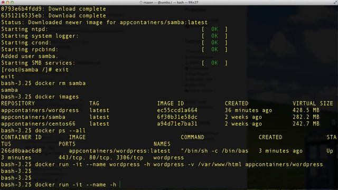This screenshot has height=190, width=338.
Task: Click the PORTS column header
Action: click(67, 144)
